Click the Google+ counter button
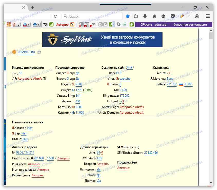This screenshot has width=217, height=190. [x=16, y=24]
